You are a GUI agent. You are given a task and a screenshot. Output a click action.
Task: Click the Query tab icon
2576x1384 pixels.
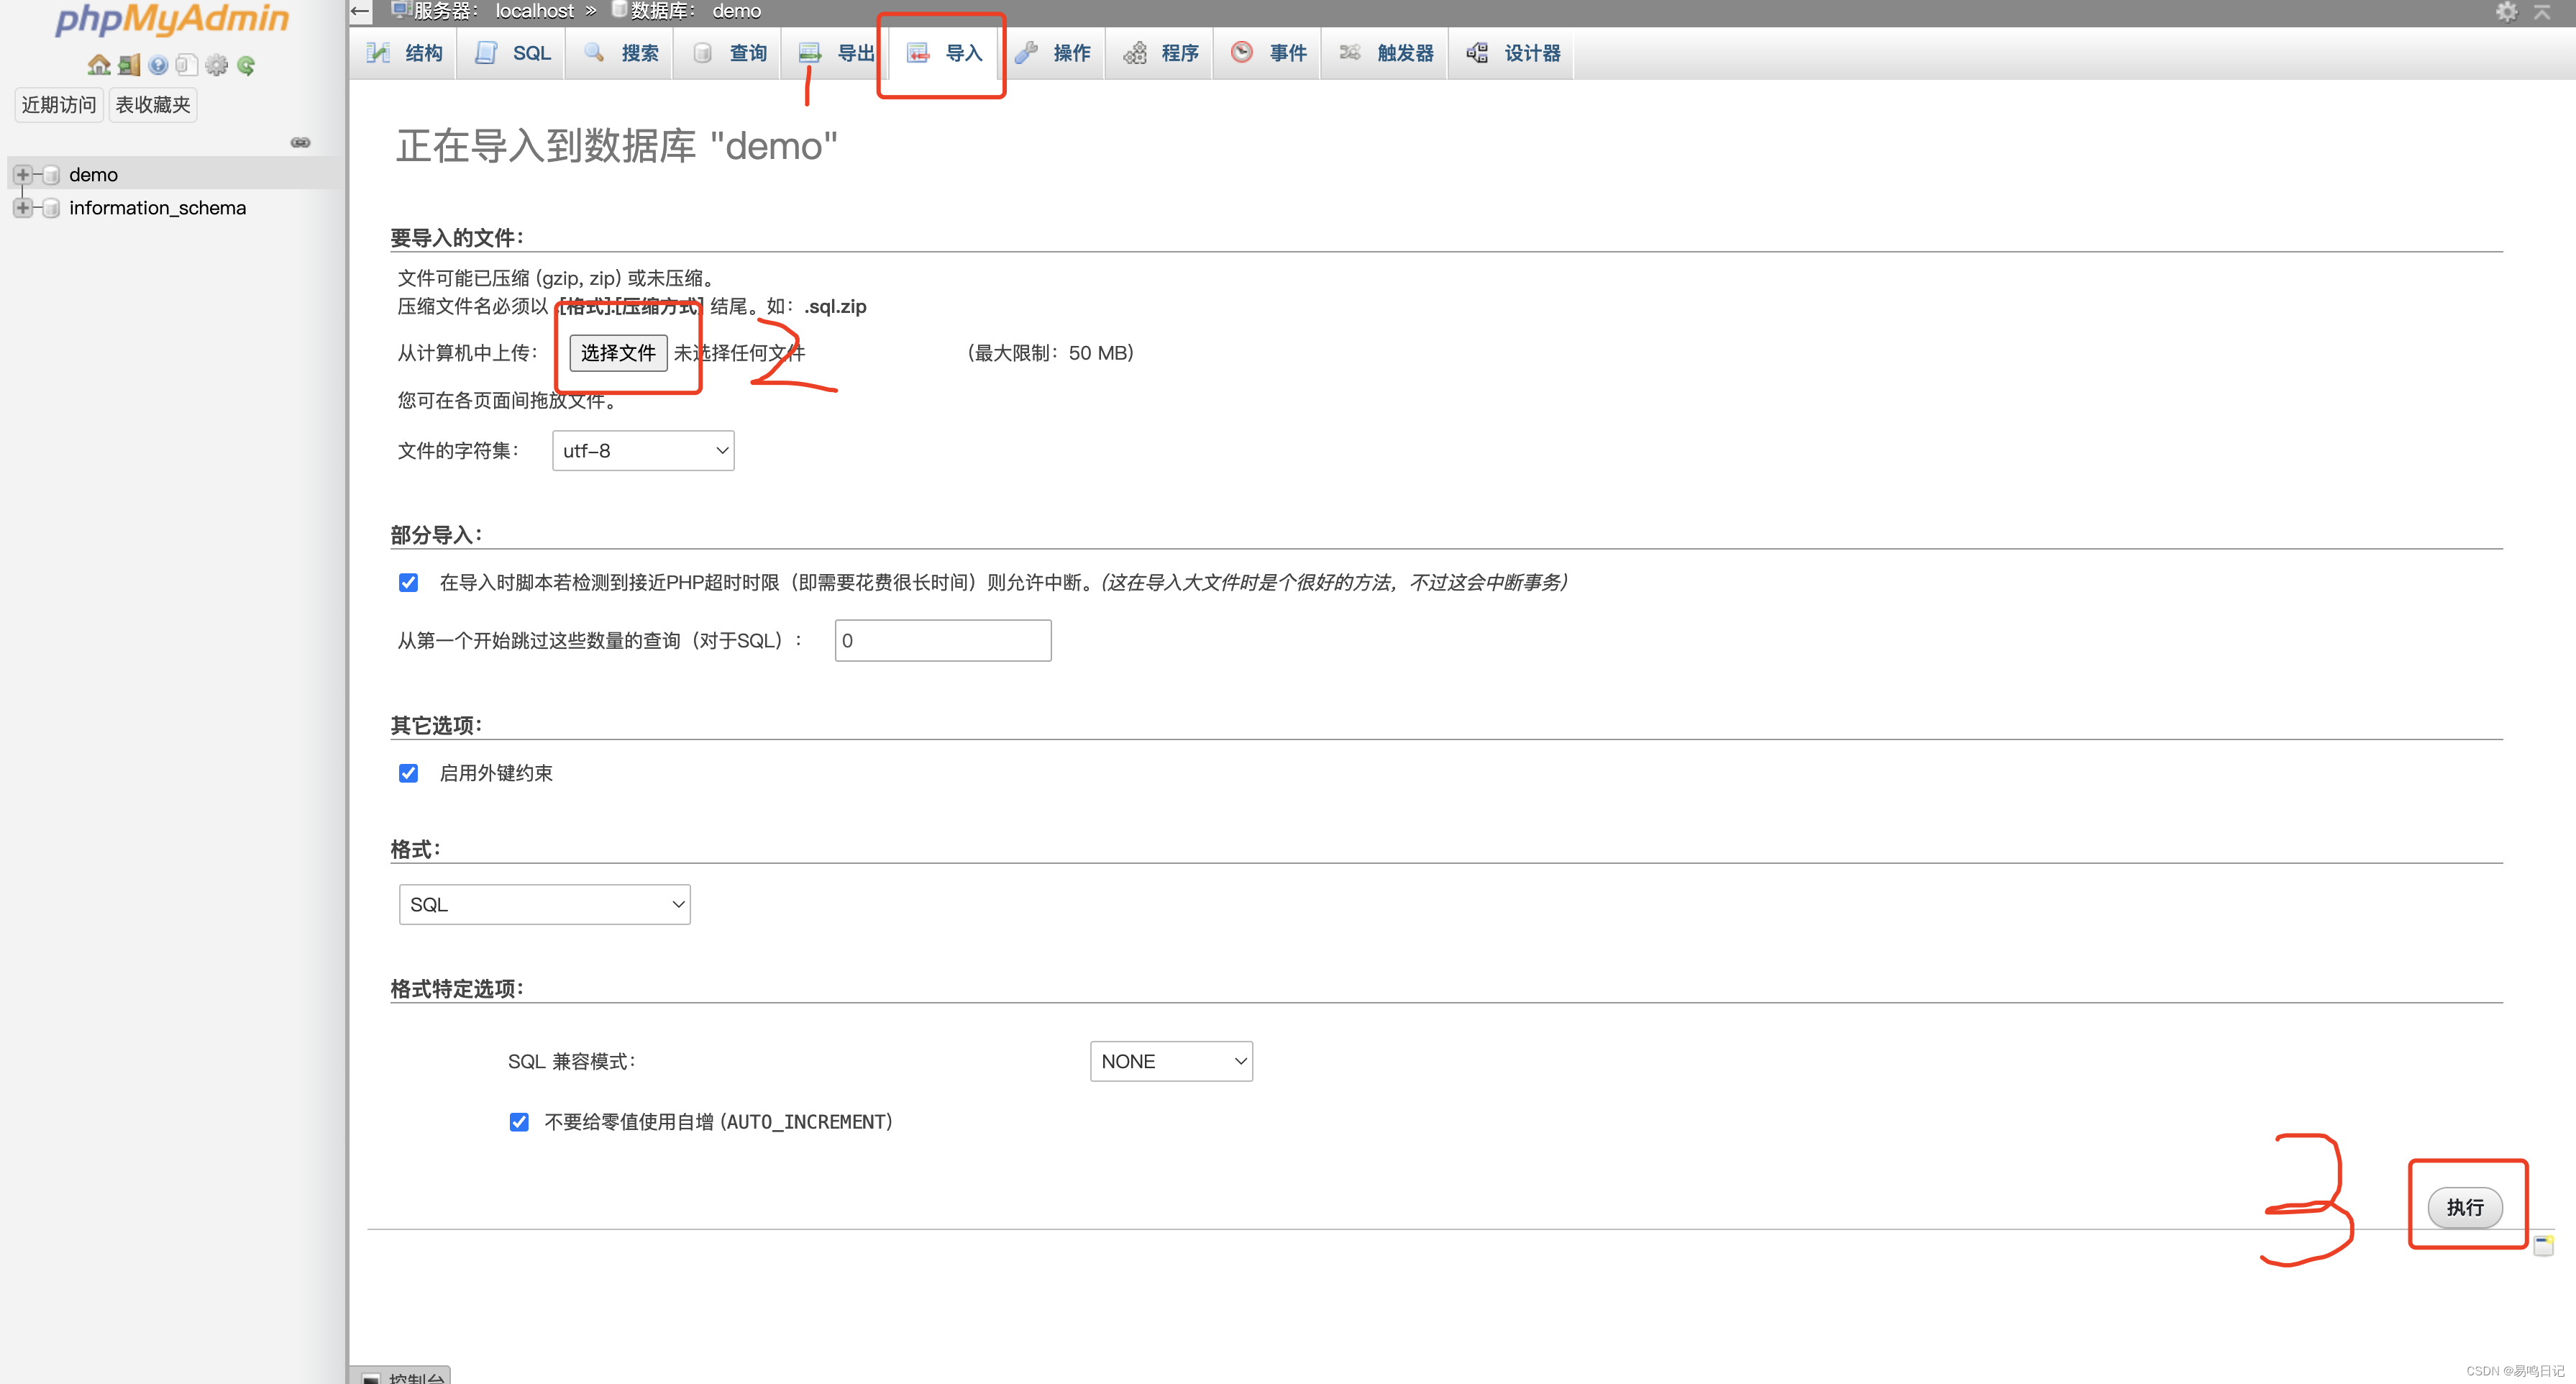pyautogui.click(x=702, y=53)
